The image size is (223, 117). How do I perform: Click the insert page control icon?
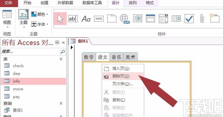click(x=215, y=18)
